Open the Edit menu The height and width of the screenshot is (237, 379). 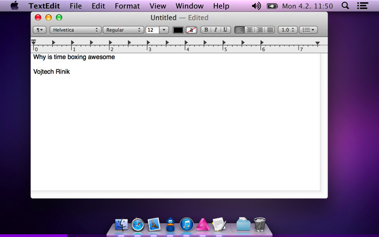click(98, 6)
